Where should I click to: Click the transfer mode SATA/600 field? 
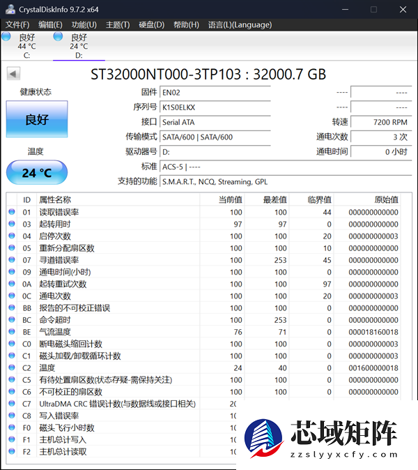215,137
